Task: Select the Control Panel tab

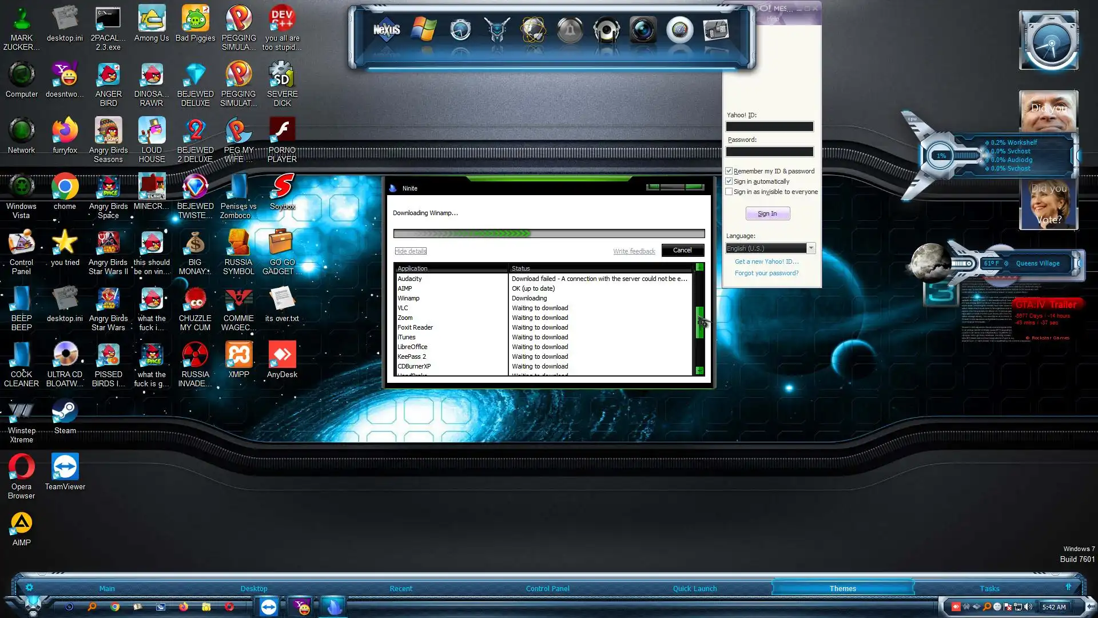Action: 547,588
